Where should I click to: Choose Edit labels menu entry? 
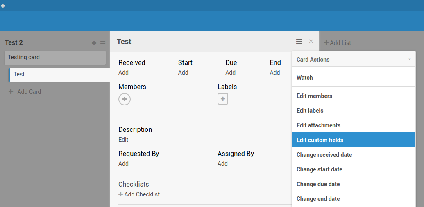click(310, 111)
